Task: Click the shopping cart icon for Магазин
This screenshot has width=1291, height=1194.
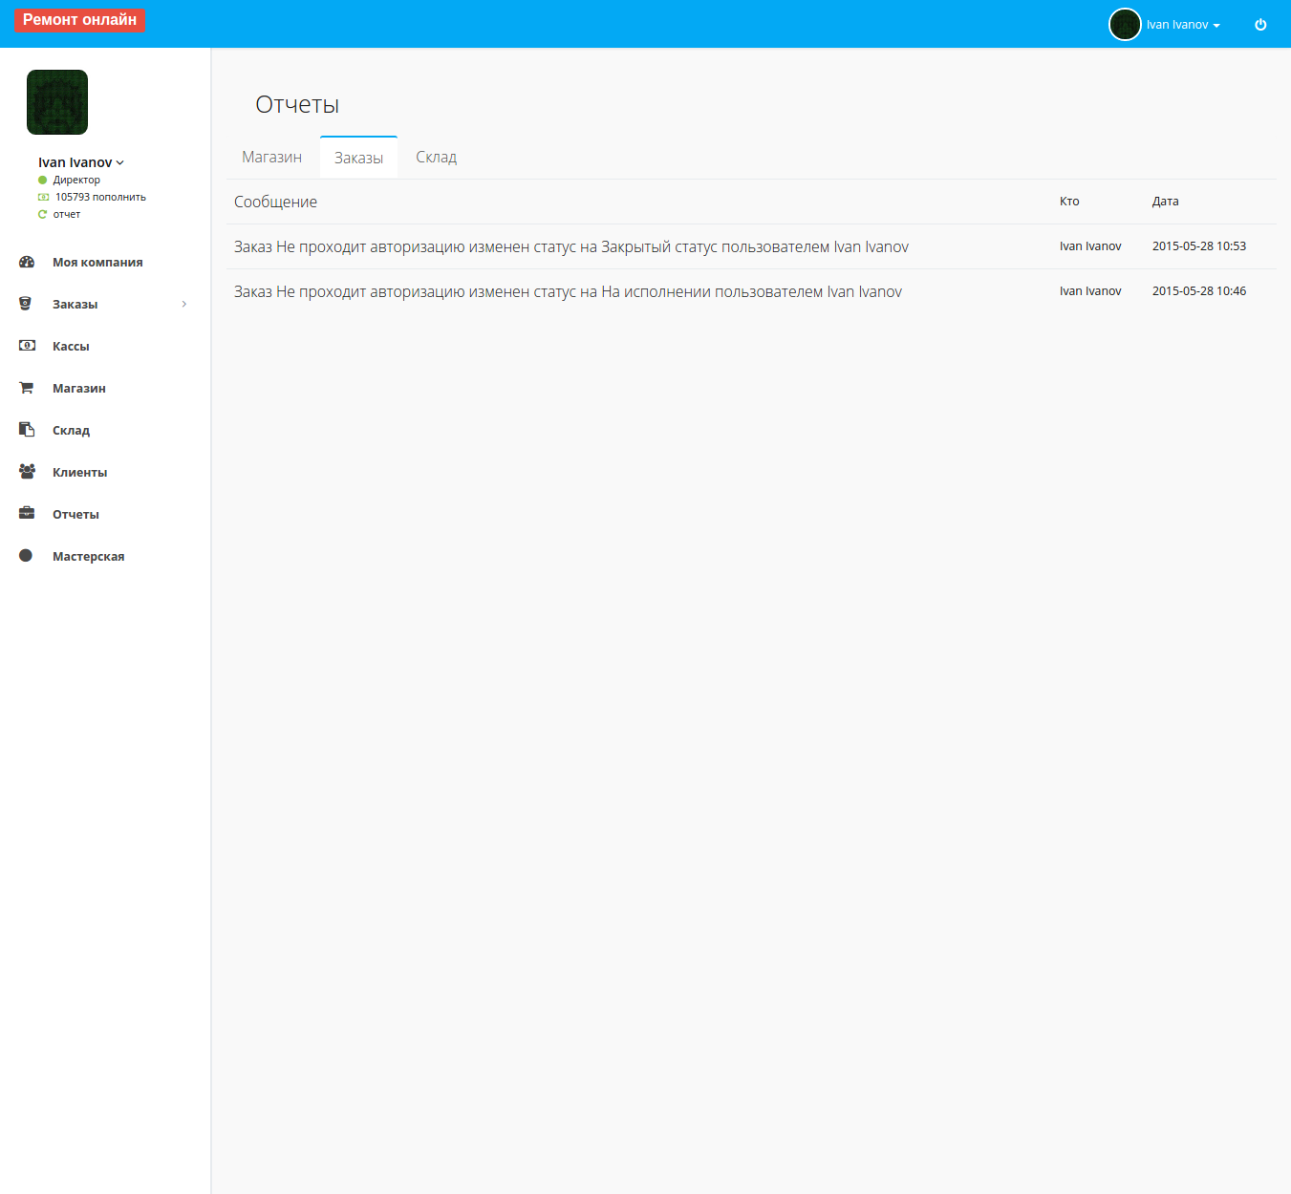Action: click(x=26, y=388)
